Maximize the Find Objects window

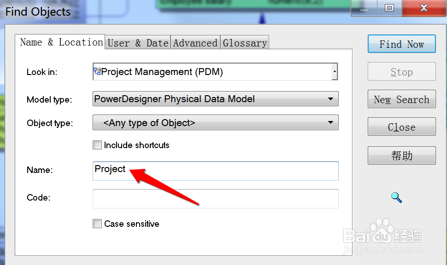389,8
